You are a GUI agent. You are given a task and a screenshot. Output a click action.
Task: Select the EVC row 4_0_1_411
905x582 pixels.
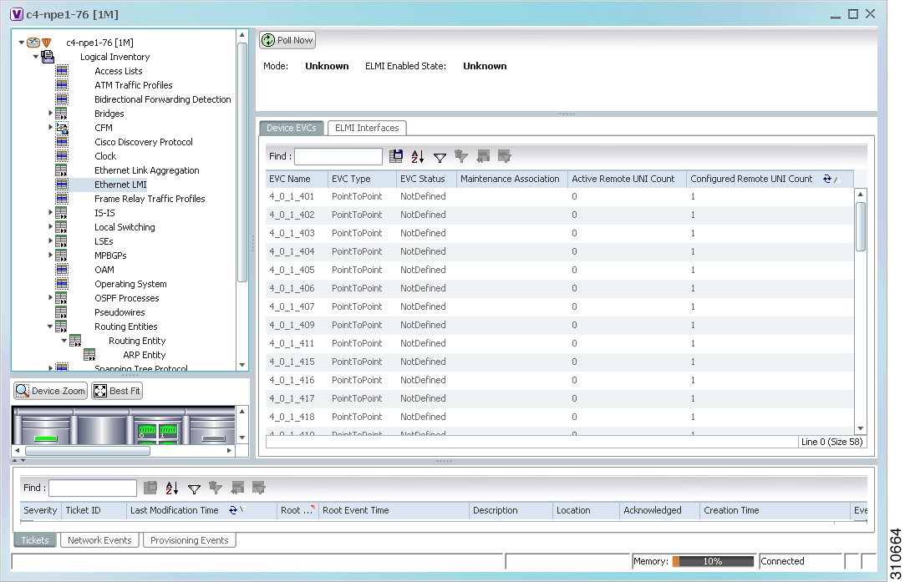560,343
